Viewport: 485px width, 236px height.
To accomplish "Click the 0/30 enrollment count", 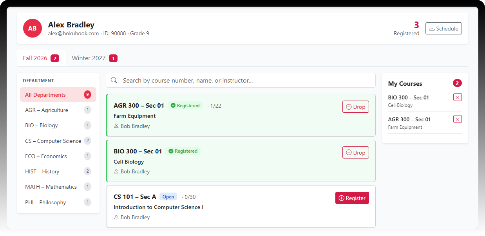I will click(x=190, y=197).
